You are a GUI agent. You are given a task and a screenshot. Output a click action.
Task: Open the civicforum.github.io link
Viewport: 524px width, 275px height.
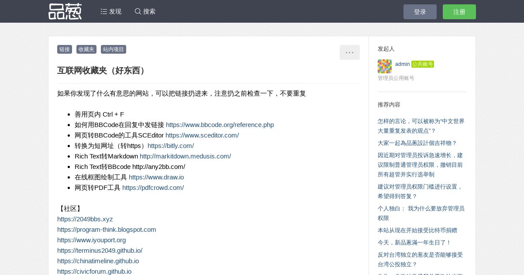pyautogui.click(x=94, y=271)
